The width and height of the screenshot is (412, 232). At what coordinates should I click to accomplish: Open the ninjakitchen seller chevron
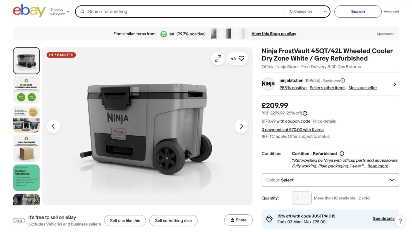coord(395,84)
